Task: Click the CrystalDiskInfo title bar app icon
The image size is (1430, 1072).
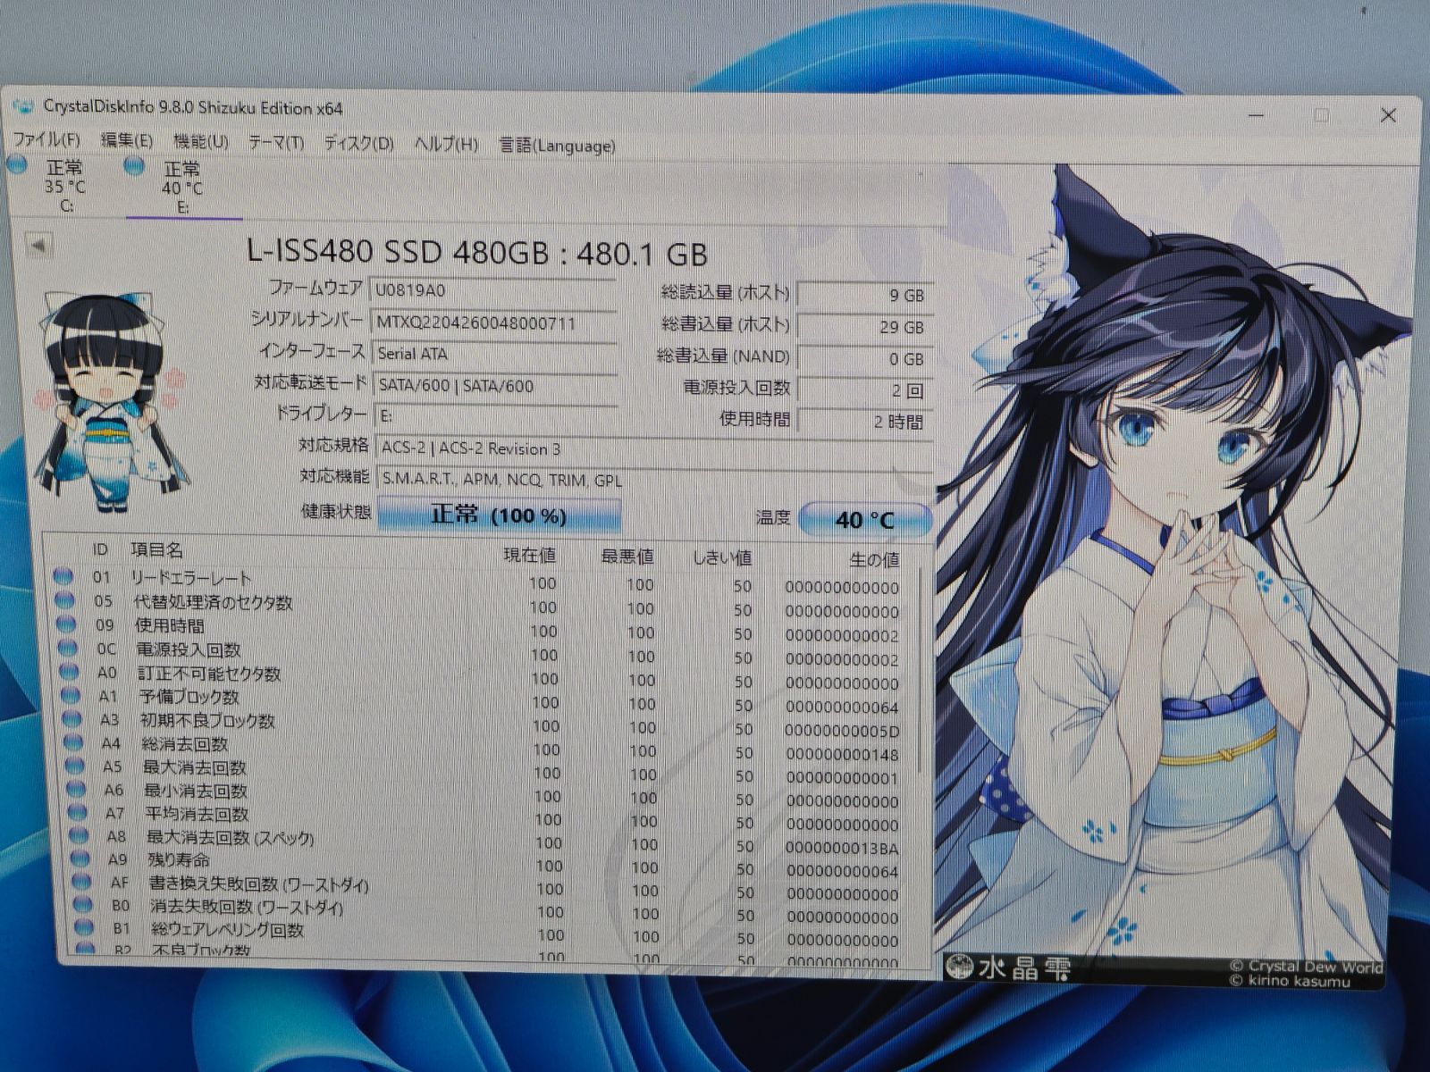Action: (x=23, y=105)
